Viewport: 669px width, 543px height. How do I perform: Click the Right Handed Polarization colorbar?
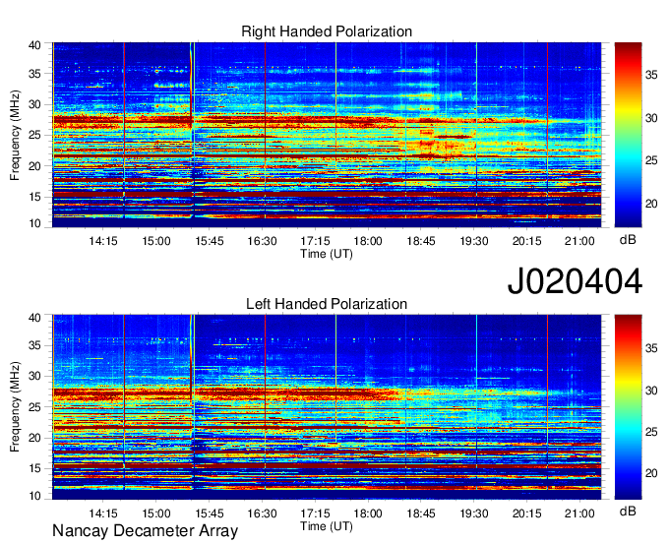(x=628, y=135)
